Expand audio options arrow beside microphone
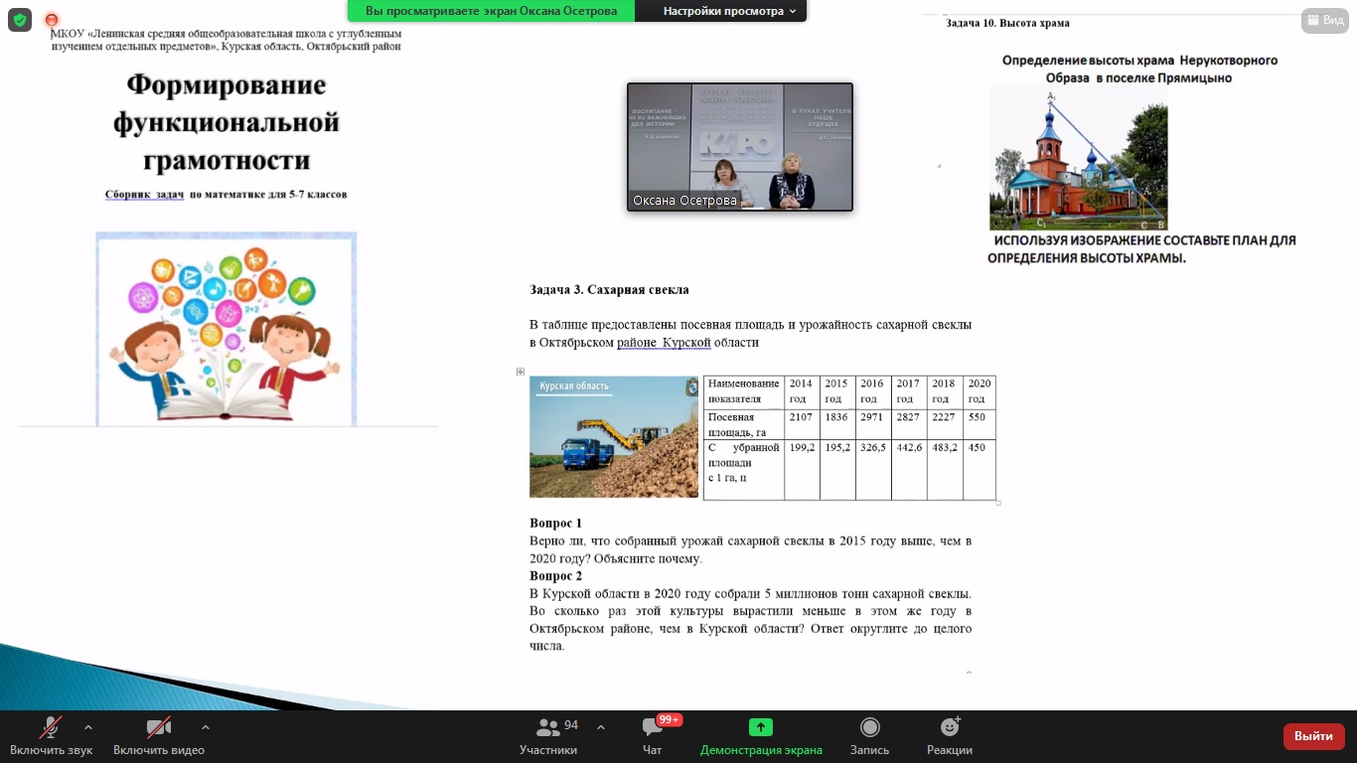Image resolution: width=1357 pixels, height=763 pixels. (88, 727)
